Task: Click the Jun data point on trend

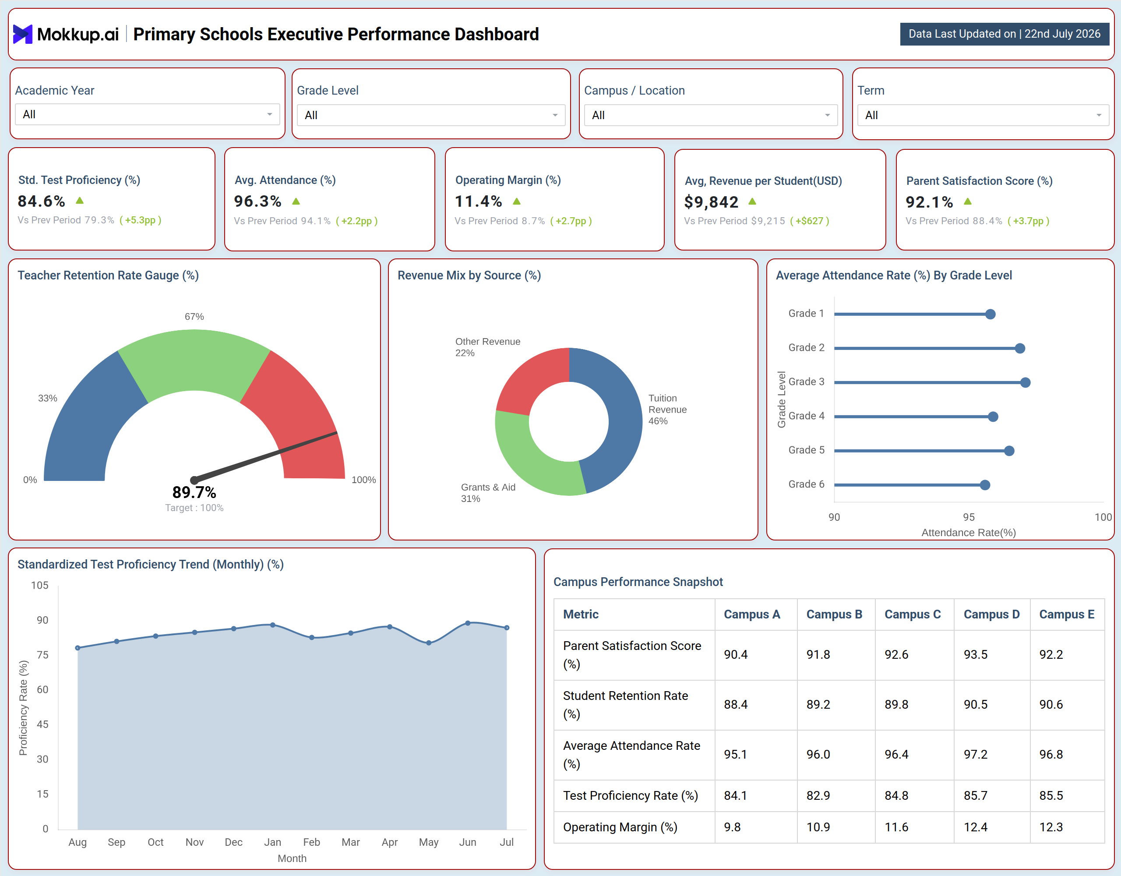Action: click(468, 623)
